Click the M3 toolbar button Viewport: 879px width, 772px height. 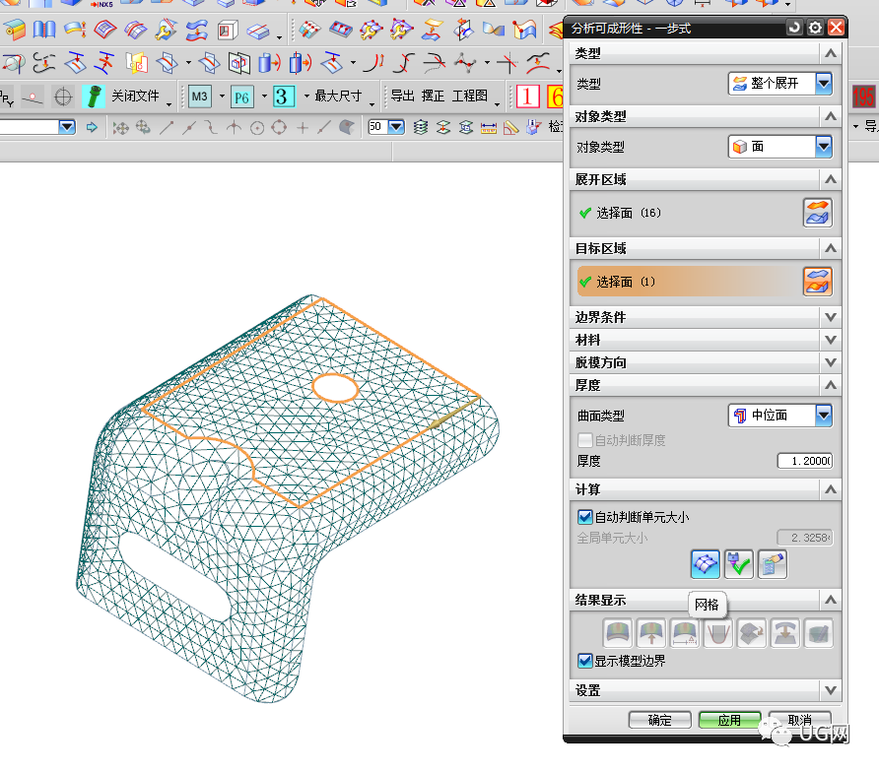(x=200, y=96)
